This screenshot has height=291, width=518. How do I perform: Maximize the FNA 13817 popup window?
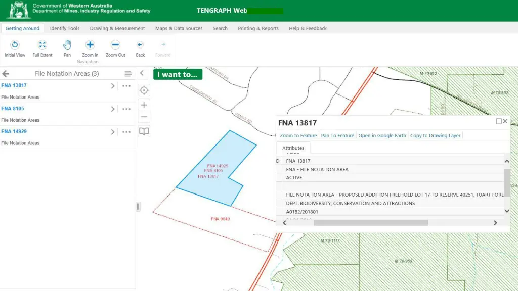point(499,121)
